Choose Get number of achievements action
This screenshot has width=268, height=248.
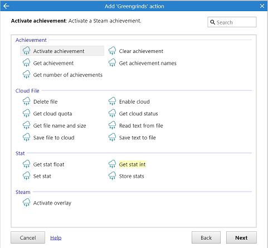tap(68, 75)
